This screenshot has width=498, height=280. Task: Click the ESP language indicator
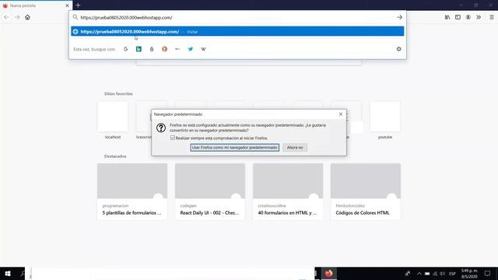coord(452,274)
